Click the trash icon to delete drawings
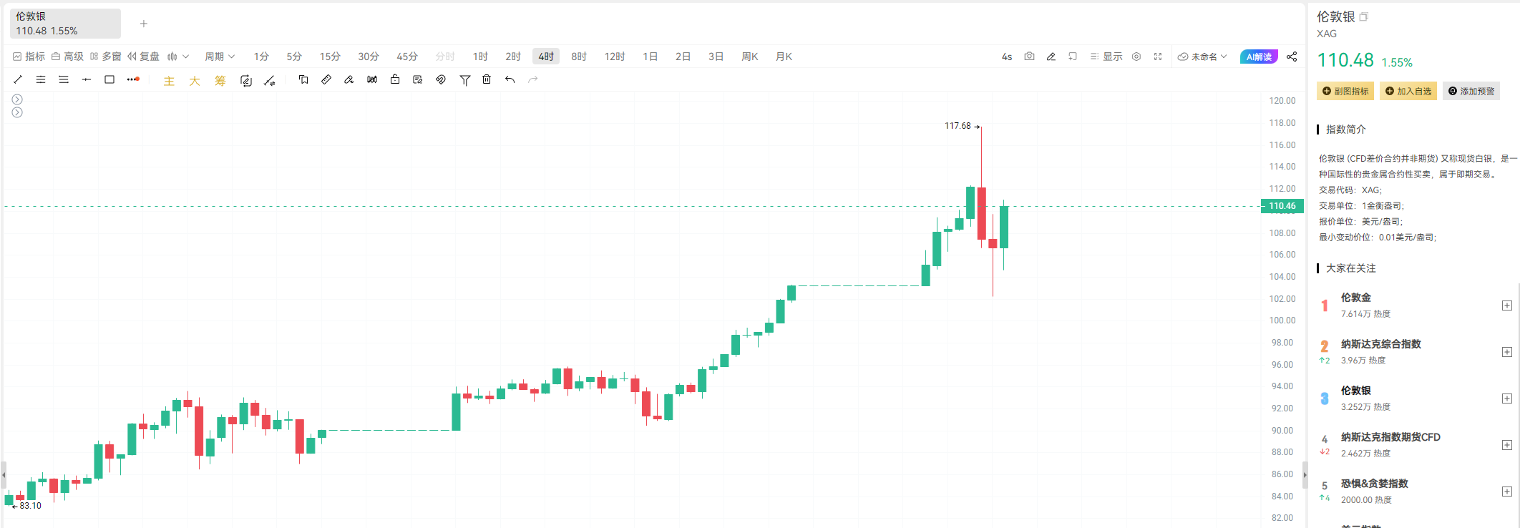The height and width of the screenshot is (528, 1520). pyautogui.click(x=487, y=79)
